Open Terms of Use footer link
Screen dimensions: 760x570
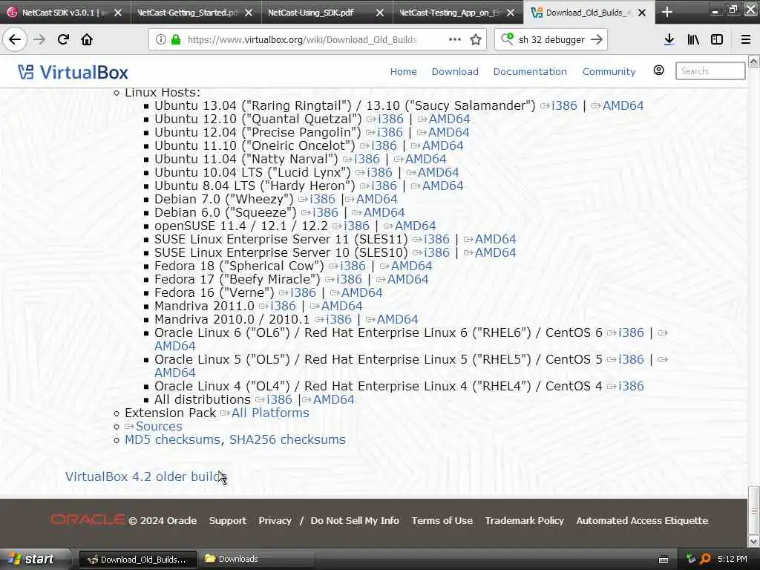pyautogui.click(x=442, y=520)
